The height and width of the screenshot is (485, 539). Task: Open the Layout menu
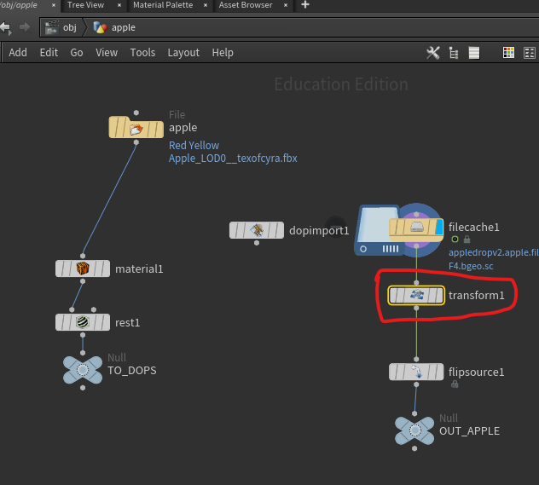[183, 53]
